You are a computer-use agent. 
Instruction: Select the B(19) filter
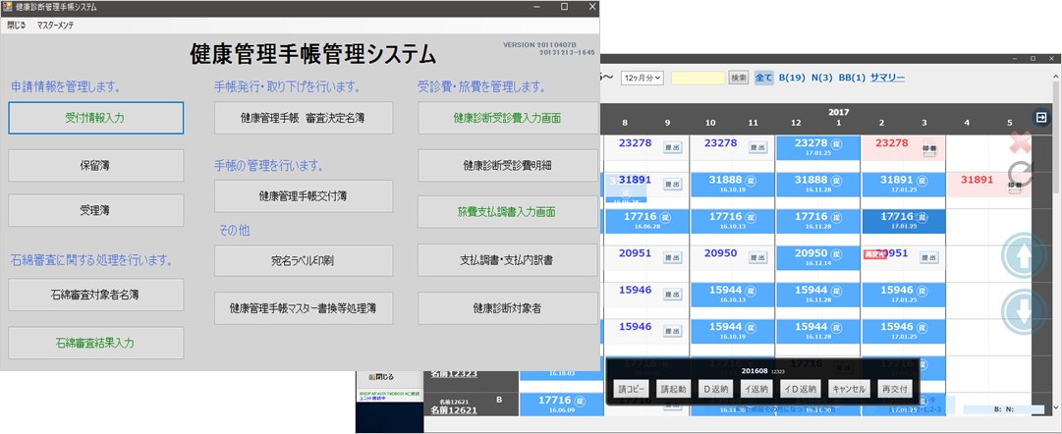pyautogui.click(x=793, y=78)
